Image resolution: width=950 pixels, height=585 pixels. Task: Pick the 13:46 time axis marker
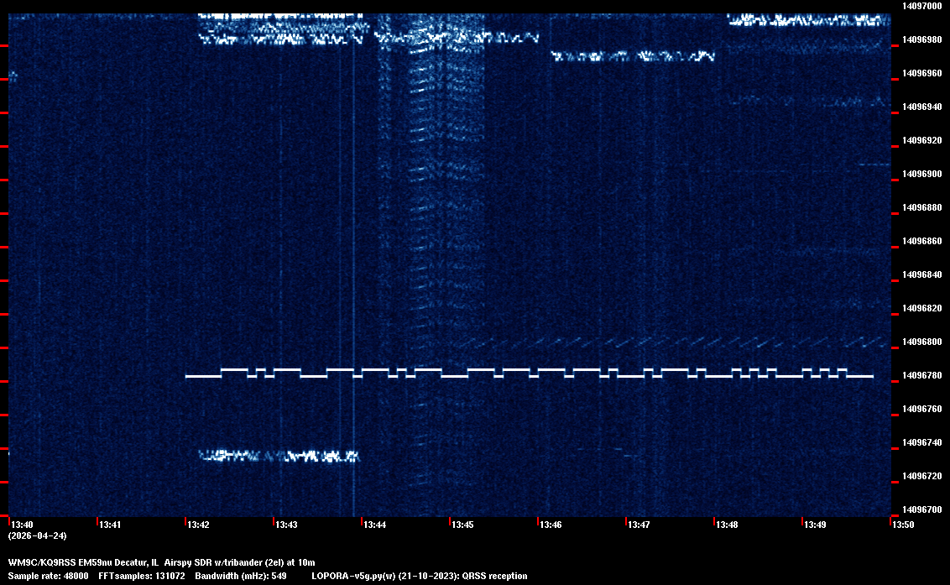(x=551, y=525)
